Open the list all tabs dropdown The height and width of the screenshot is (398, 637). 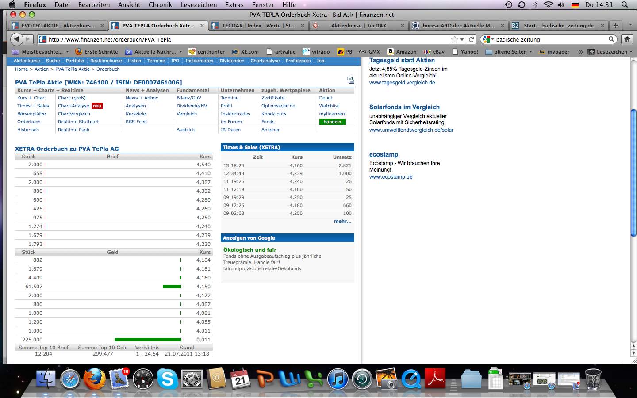point(630,26)
